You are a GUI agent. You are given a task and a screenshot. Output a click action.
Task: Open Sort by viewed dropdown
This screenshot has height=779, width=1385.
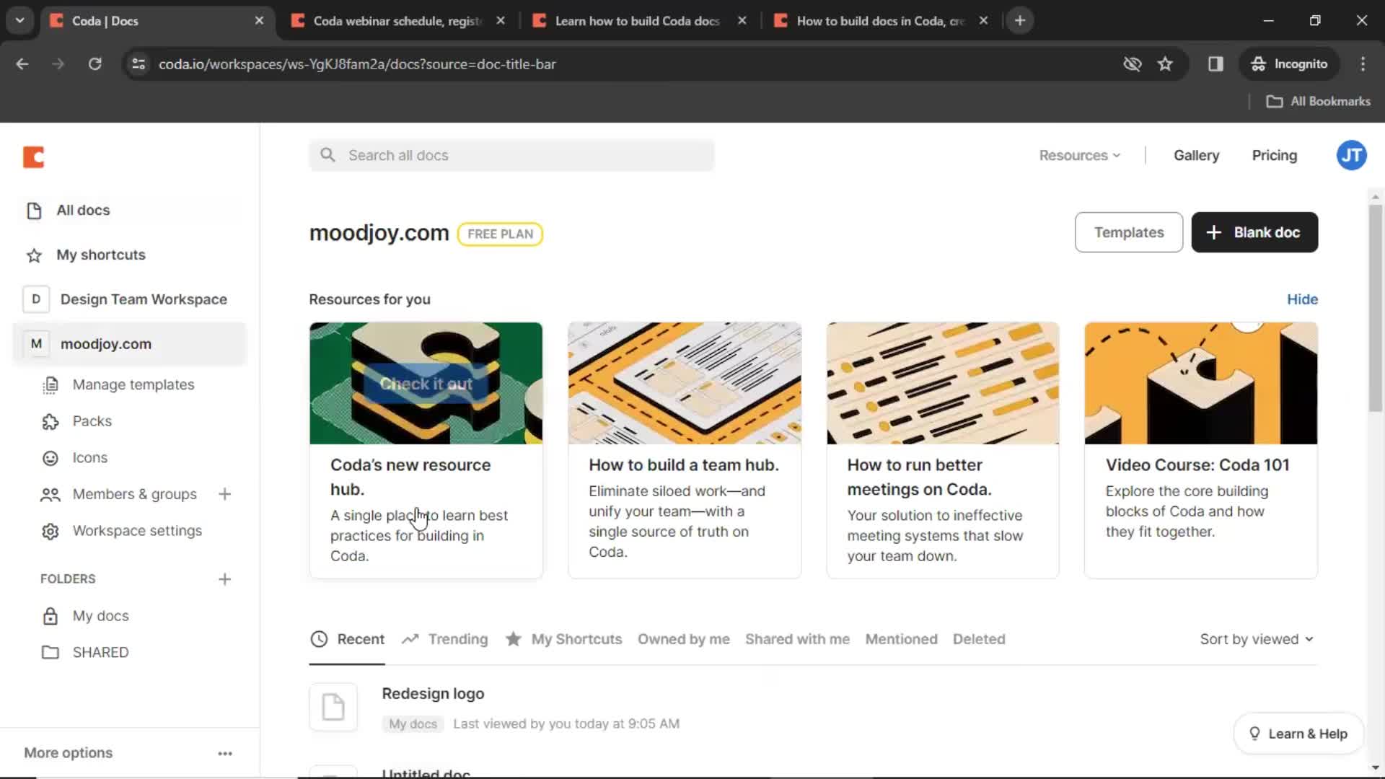pos(1256,639)
